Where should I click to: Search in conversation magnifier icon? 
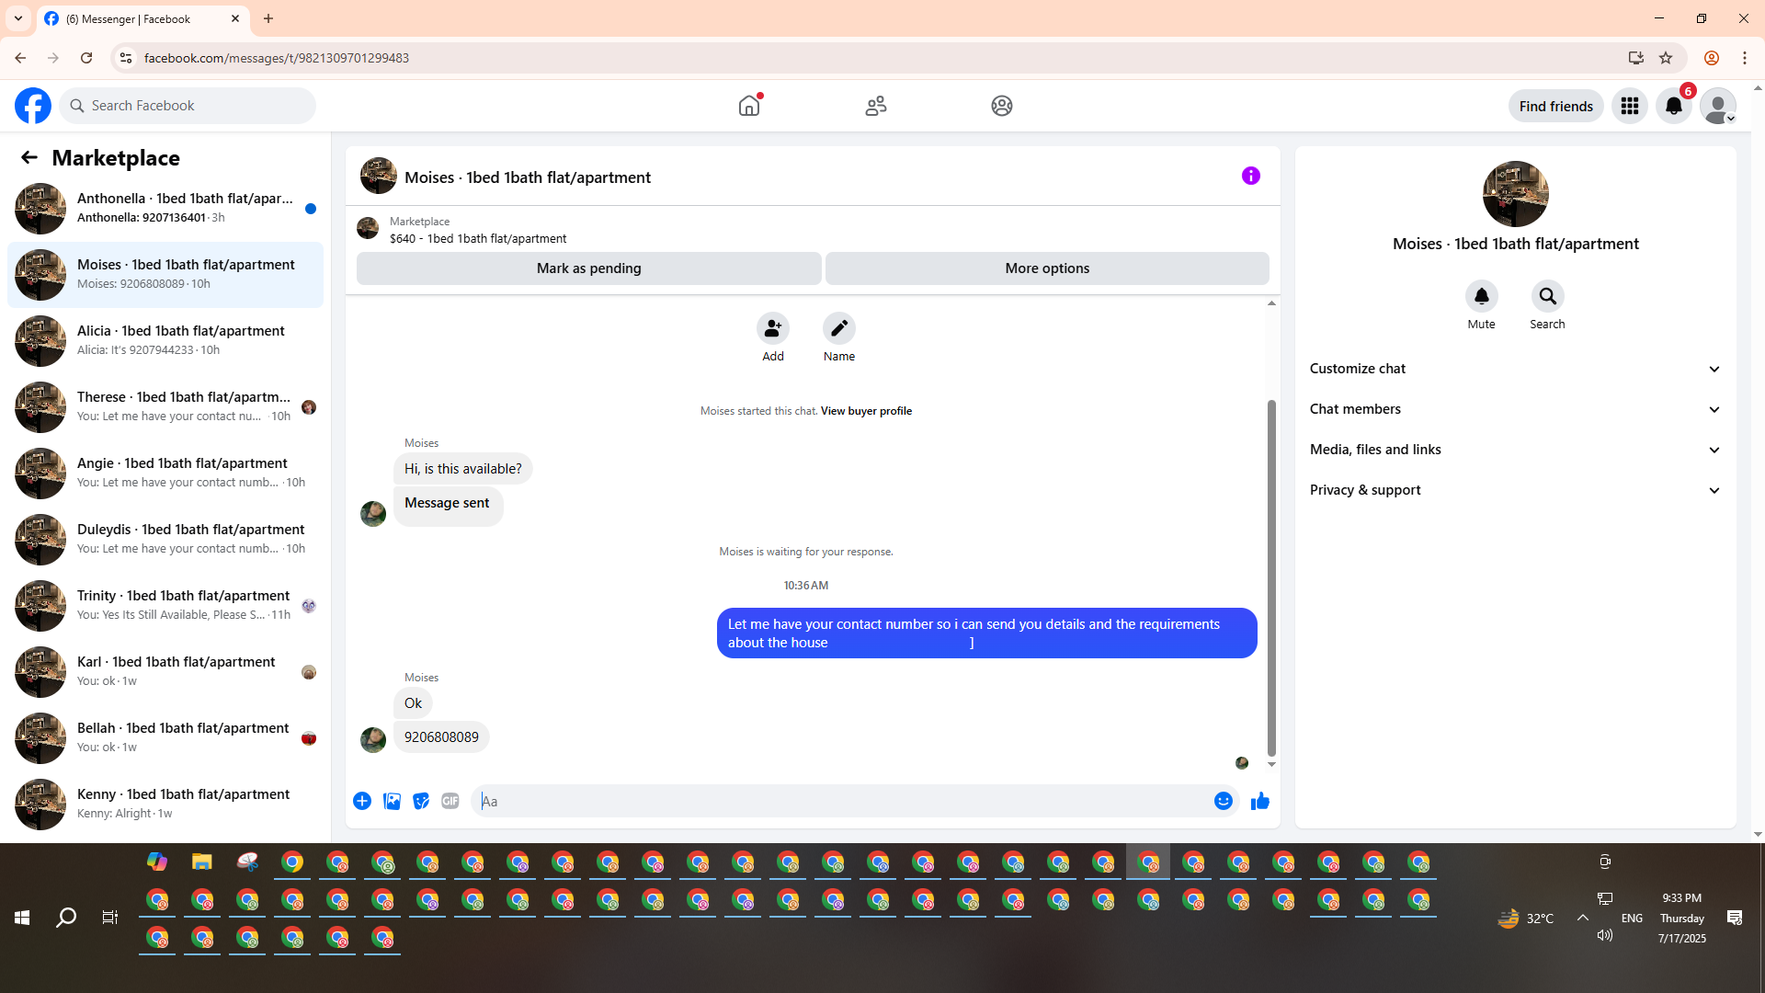coord(1548,296)
